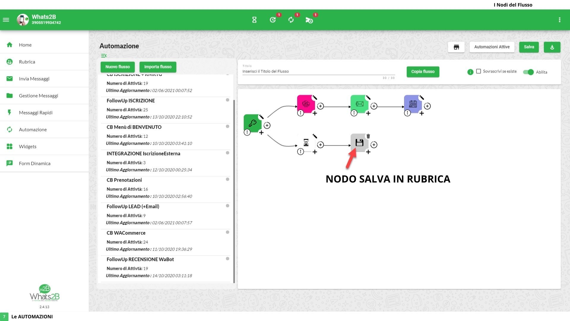This screenshot has height=321, width=570.
Task: Select the green key trigger node
Action: 252,123
